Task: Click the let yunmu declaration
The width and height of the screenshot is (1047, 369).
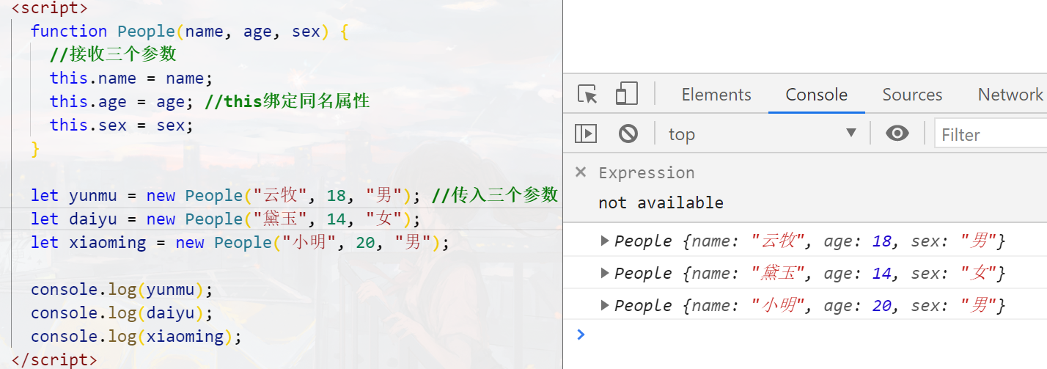Action: tap(227, 195)
